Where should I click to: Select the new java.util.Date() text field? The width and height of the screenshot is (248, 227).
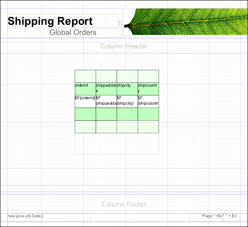pos(49,217)
